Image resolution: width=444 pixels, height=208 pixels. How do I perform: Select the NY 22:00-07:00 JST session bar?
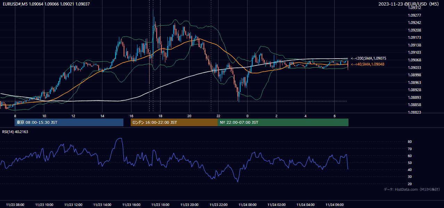[x=283, y=122]
